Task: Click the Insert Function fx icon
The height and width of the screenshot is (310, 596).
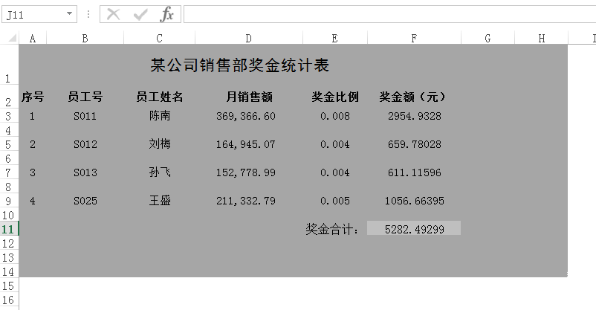Action: [167, 14]
